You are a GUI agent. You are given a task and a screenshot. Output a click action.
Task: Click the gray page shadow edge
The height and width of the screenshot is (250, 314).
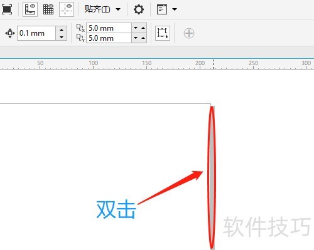[x=212, y=177]
